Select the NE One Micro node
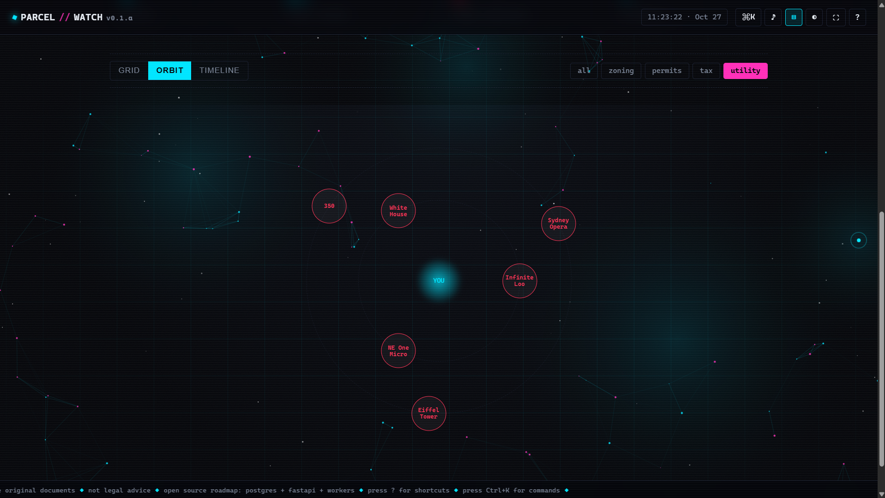This screenshot has width=885, height=498. [x=398, y=351]
